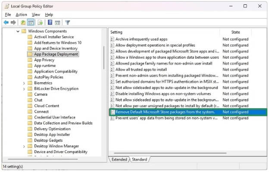Collapse the Windows Components tree node

(x=18, y=31)
